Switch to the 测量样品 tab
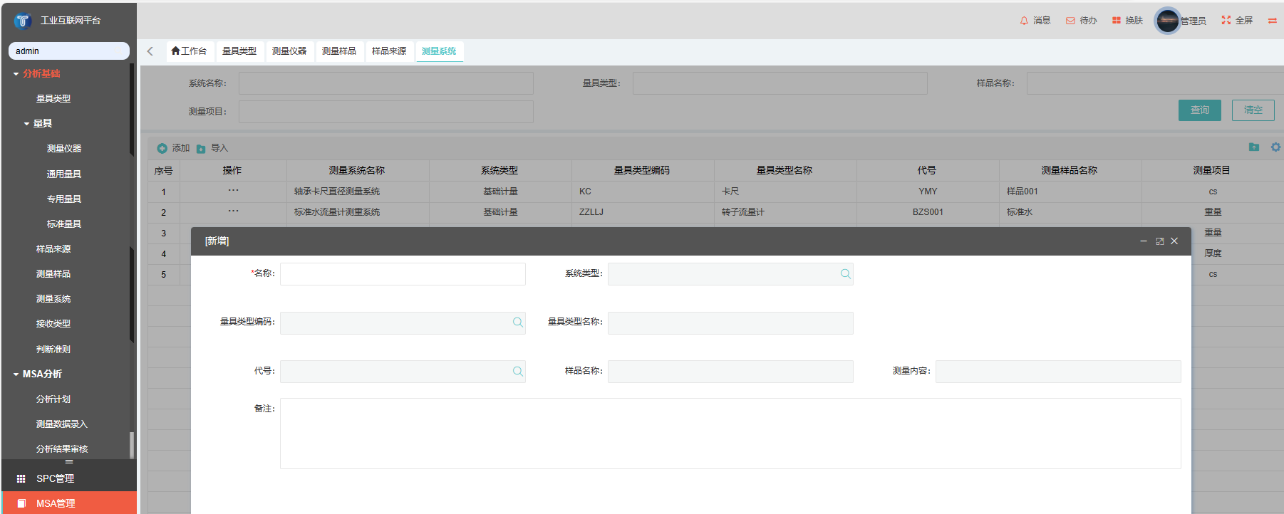 pos(339,51)
